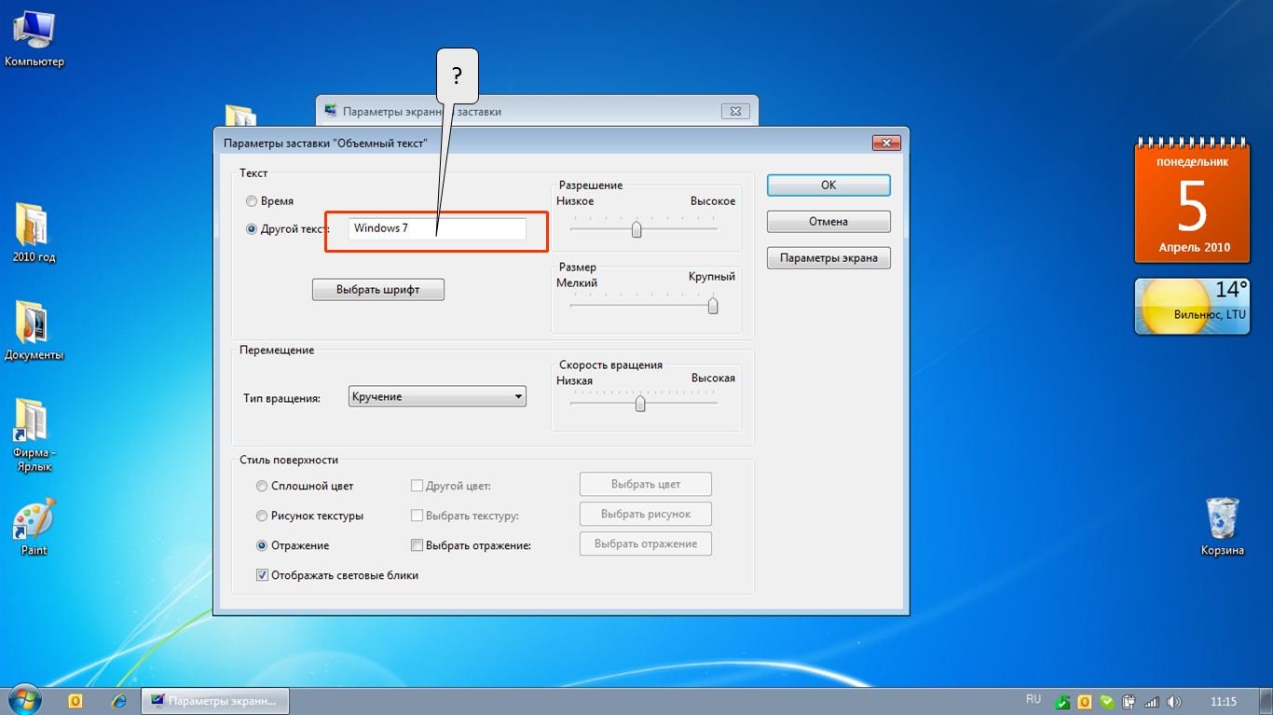Open the Paint desktop shortcut
1273x715 pixels.
click(x=34, y=521)
